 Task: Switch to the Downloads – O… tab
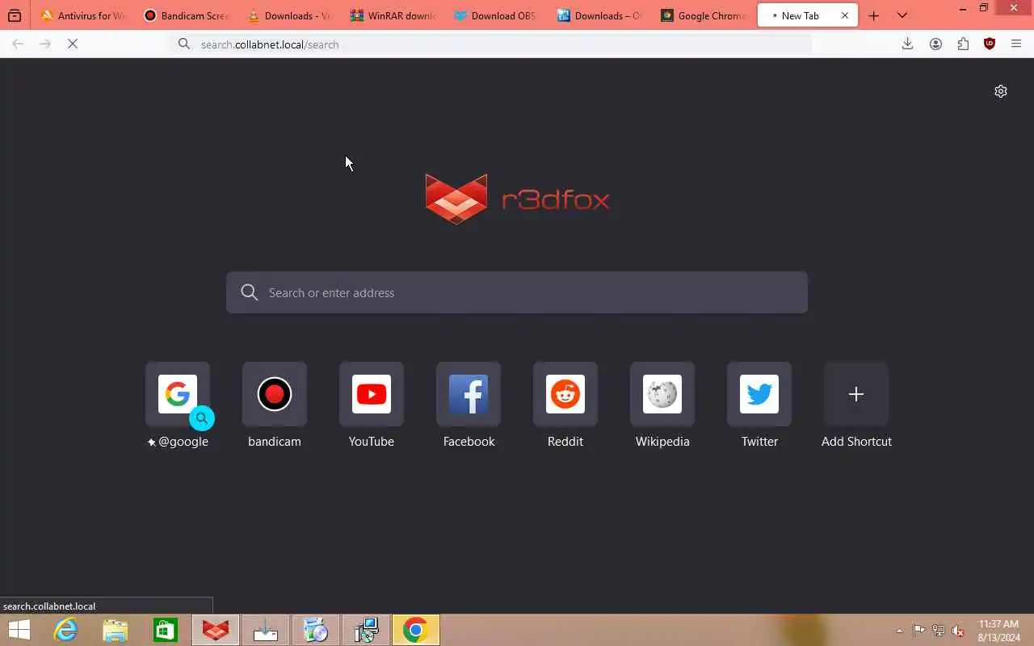(x=599, y=15)
